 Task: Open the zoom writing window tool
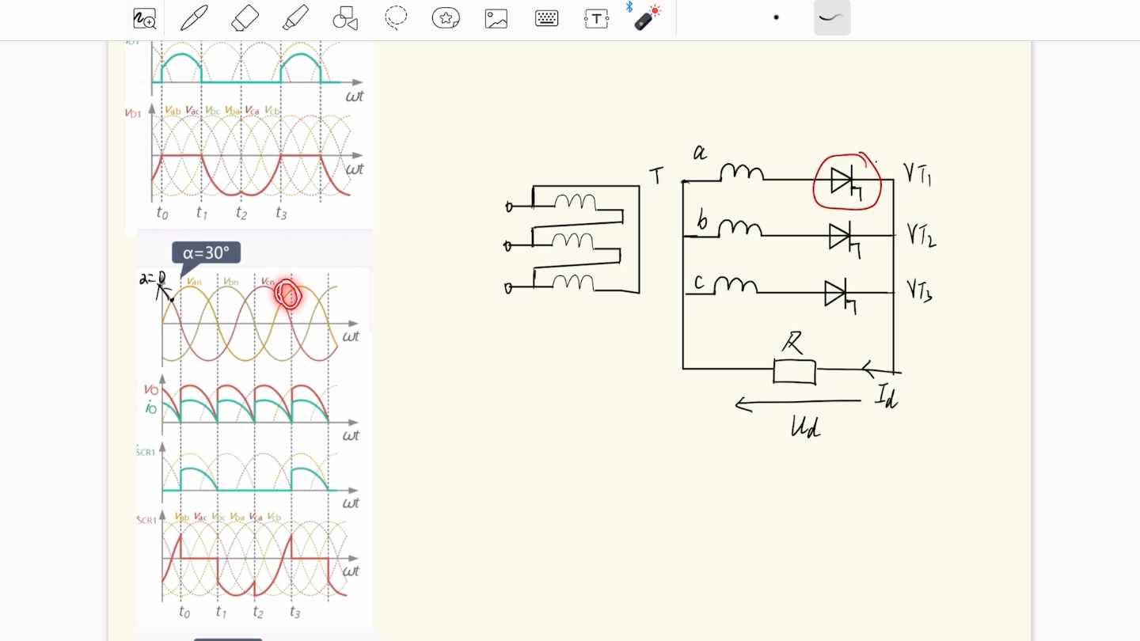[144, 18]
